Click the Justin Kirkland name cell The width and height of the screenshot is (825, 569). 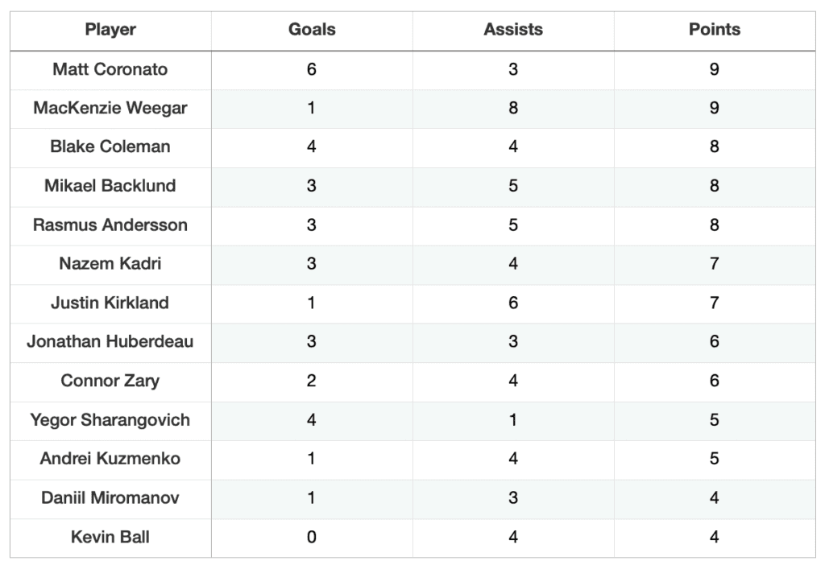click(110, 303)
